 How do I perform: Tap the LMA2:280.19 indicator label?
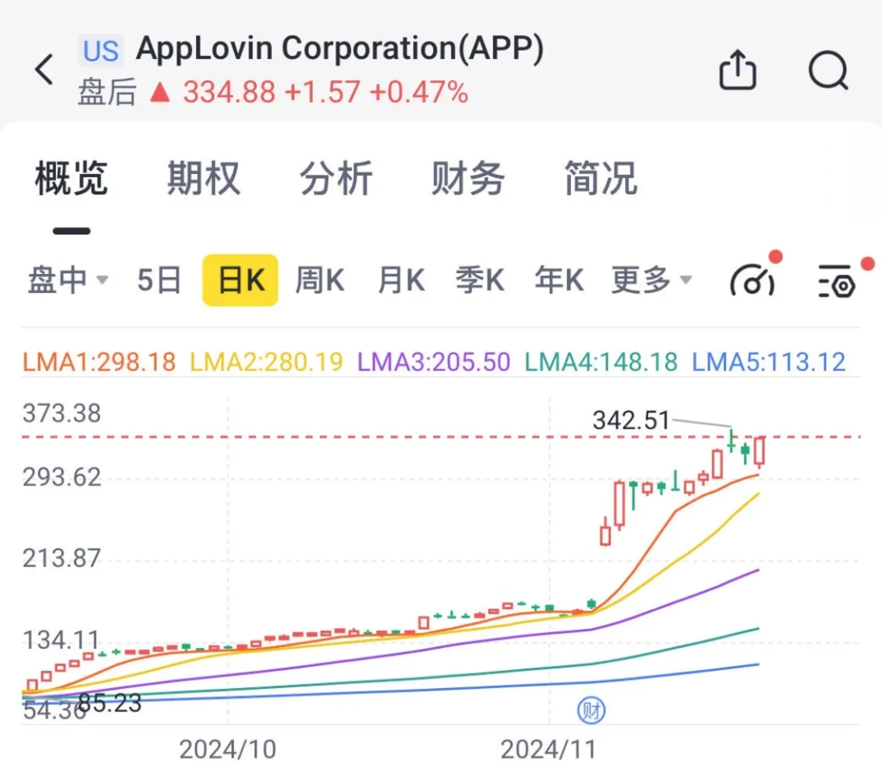tap(267, 362)
